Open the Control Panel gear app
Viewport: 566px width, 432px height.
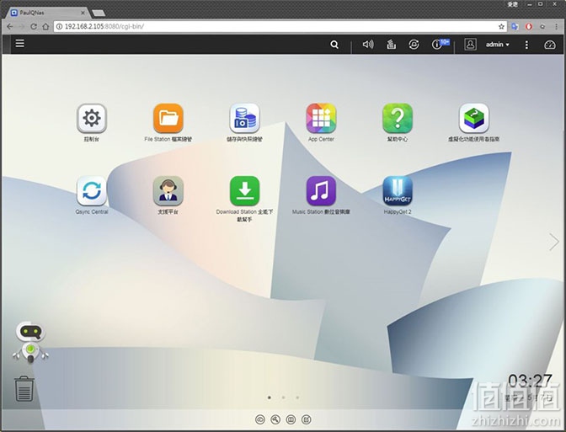click(92, 119)
